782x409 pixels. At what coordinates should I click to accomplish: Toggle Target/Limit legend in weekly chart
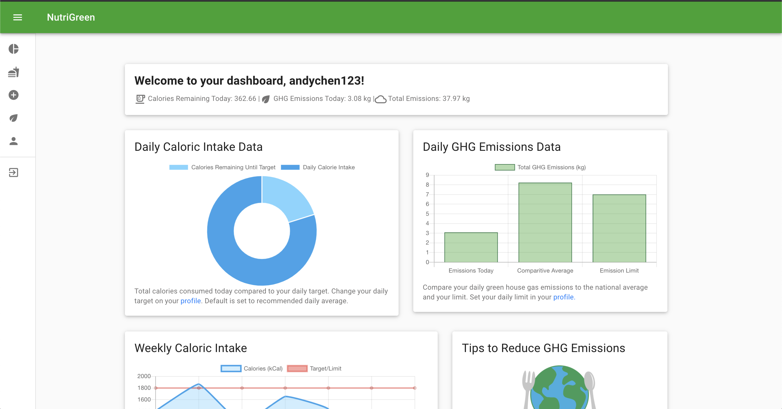click(314, 369)
